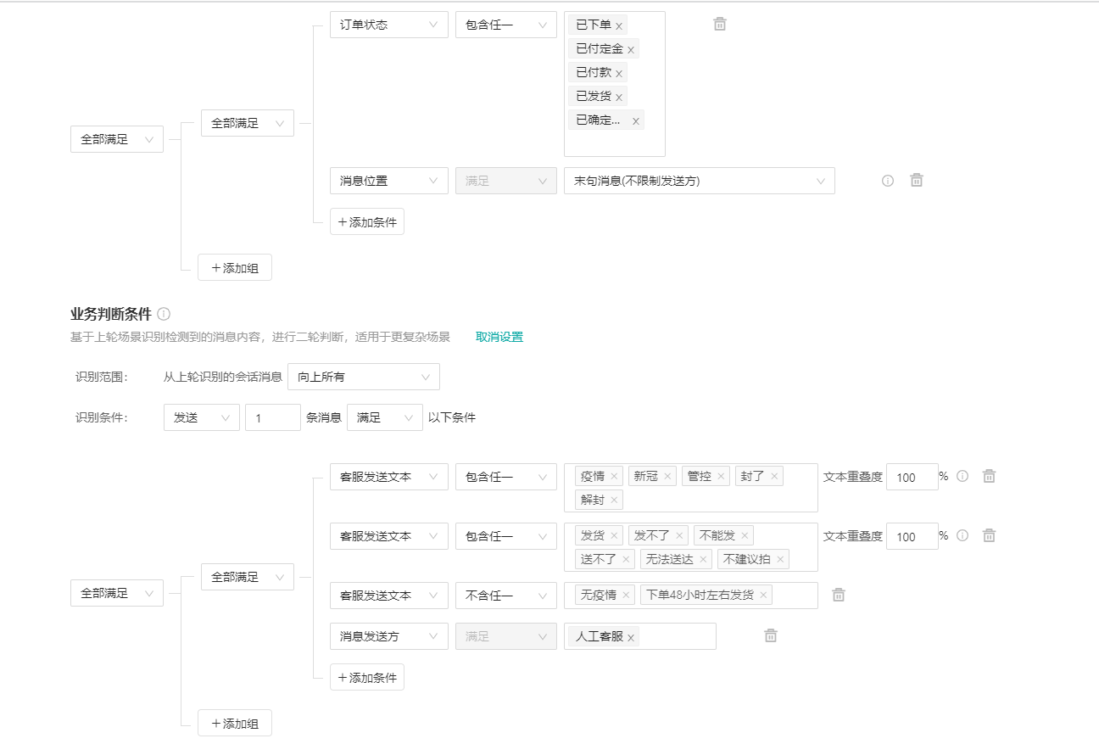
Task: Remove the 解封 keyword tag
Action: [614, 501]
